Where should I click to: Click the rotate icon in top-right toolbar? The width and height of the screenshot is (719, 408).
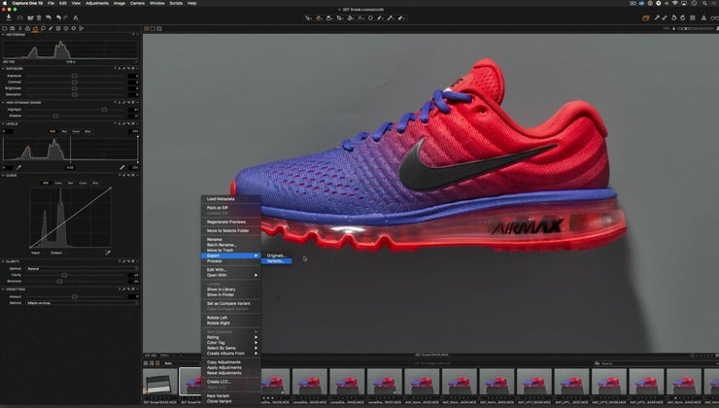click(x=674, y=17)
